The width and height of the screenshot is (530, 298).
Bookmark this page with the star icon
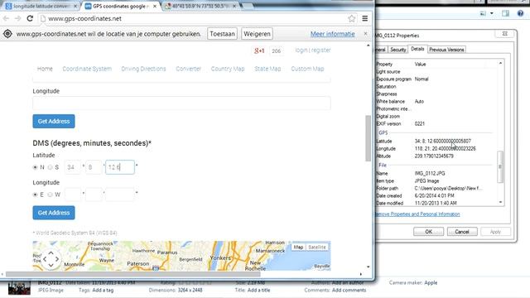point(351,18)
